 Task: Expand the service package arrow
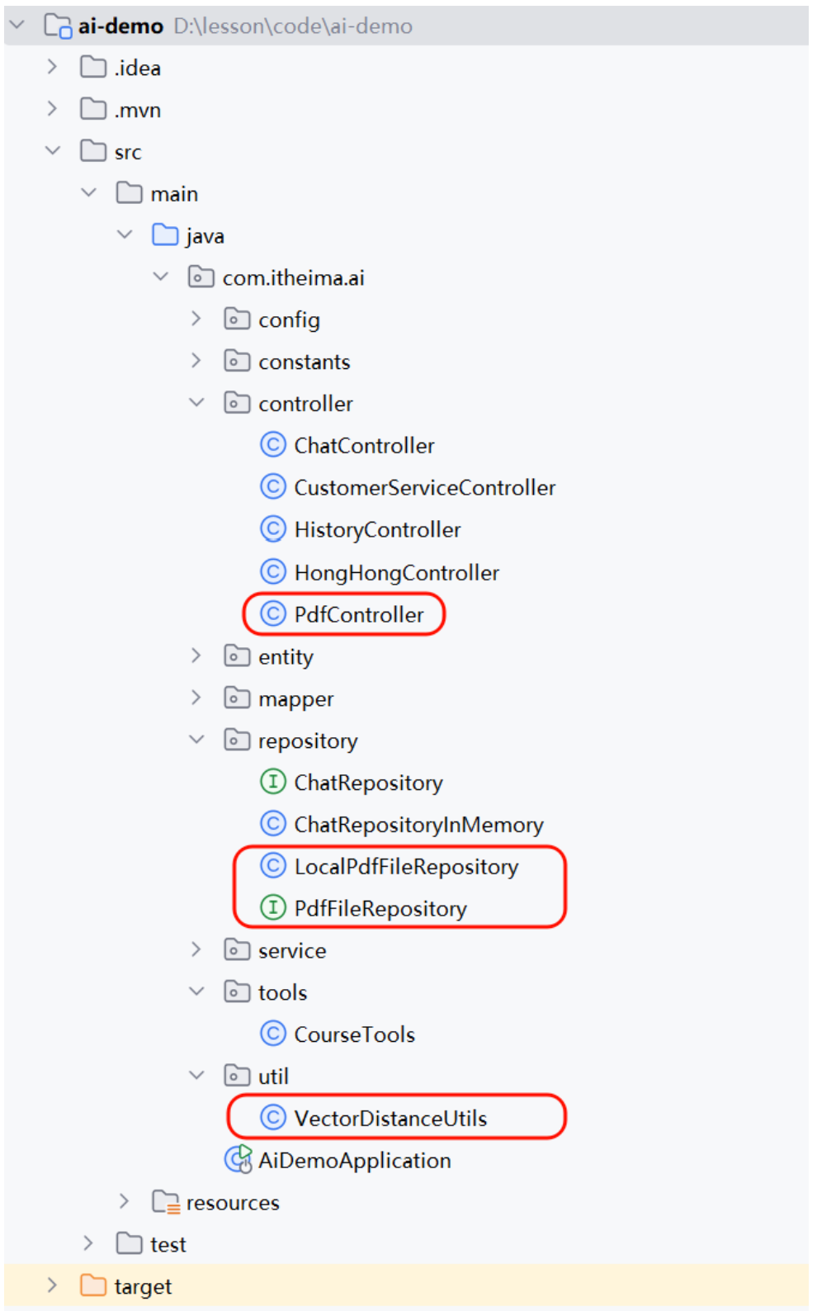(x=196, y=949)
